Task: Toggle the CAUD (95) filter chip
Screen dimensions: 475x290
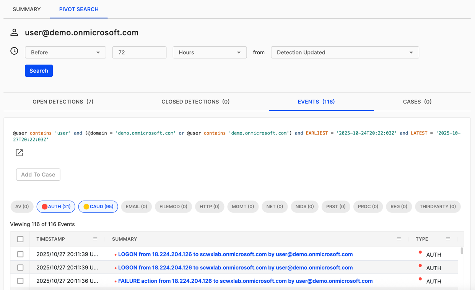Action: (98, 207)
